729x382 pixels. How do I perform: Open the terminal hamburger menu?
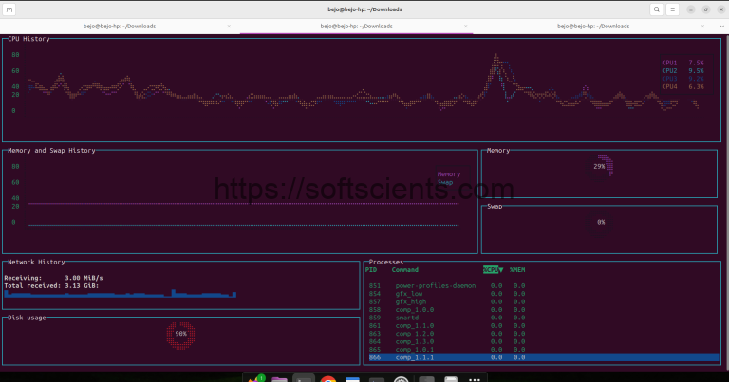click(672, 9)
